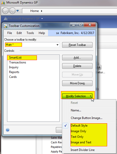Click the 4/12/2017 user date
The width and height of the screenshot is (117, 154).
pyautogui.click(x=87, y=33)
